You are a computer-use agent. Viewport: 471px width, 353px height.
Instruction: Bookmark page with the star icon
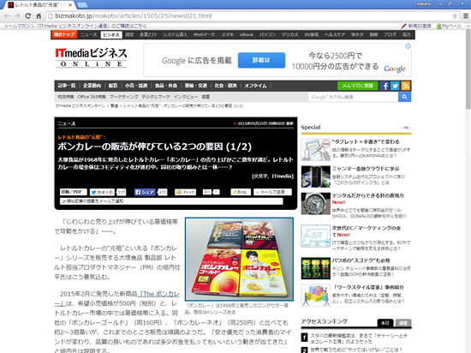[x=455, y=16]
